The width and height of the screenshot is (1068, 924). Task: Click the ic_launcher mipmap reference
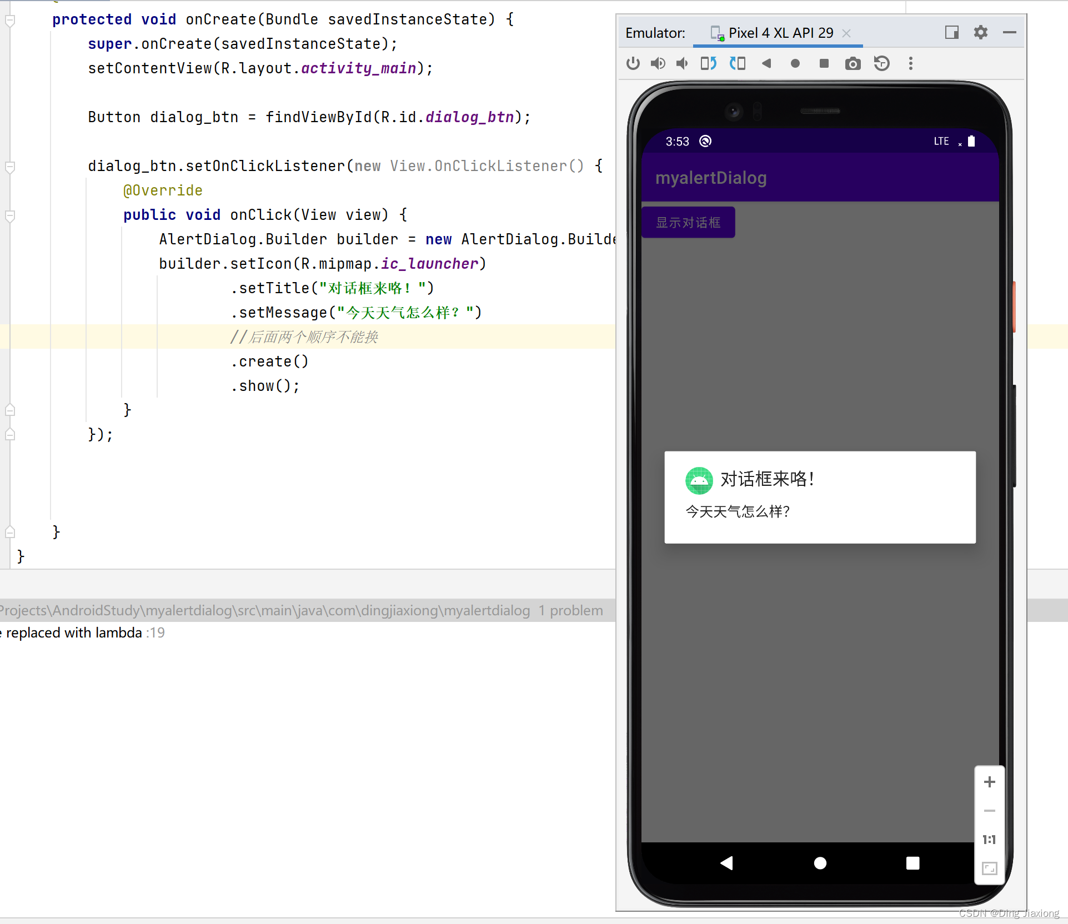point(429,264)
